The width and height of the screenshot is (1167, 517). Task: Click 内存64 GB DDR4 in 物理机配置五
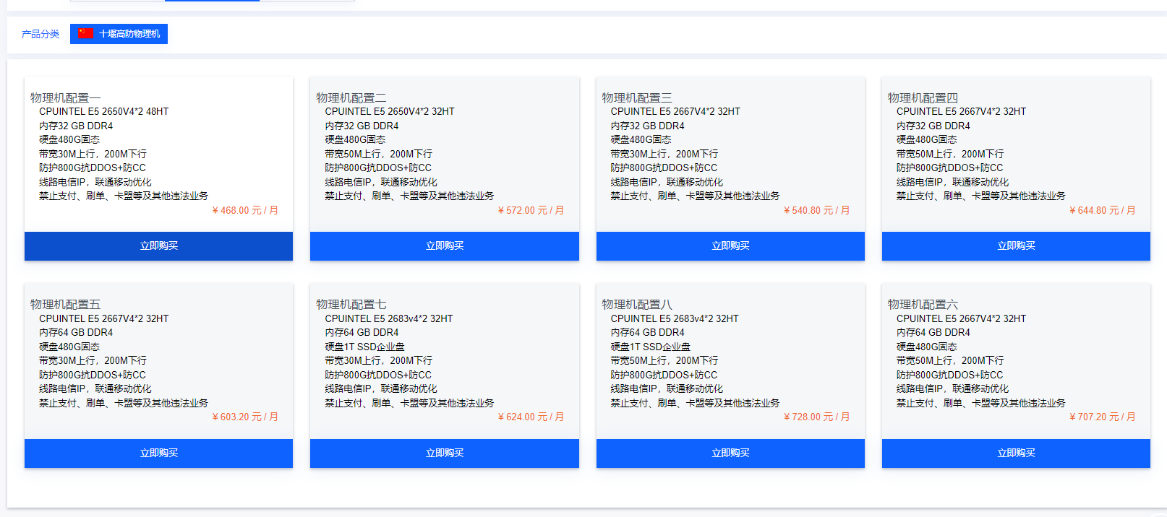click(76, 332)
